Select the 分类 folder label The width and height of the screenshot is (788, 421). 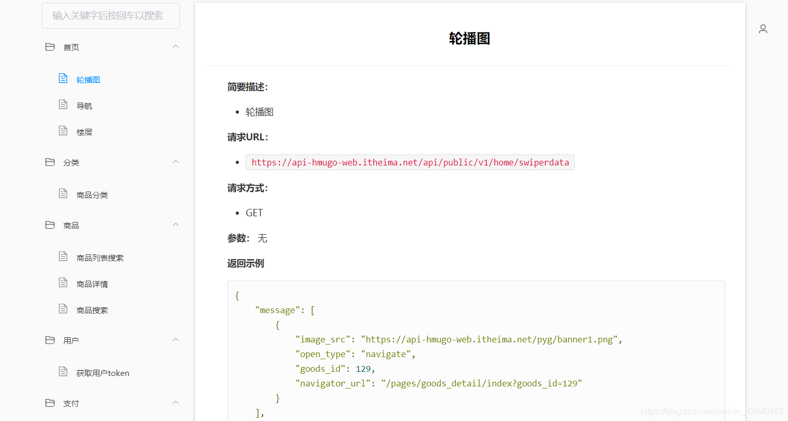click(71, 162)
